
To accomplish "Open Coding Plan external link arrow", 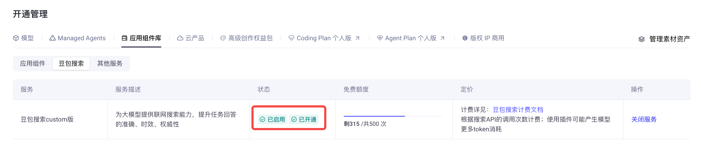I will 358,38.
